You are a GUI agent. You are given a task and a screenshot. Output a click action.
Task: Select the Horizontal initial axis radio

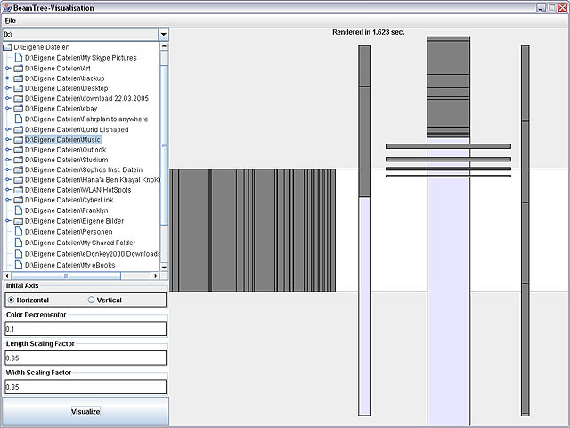pyautogui.click(x=12, y=300)
